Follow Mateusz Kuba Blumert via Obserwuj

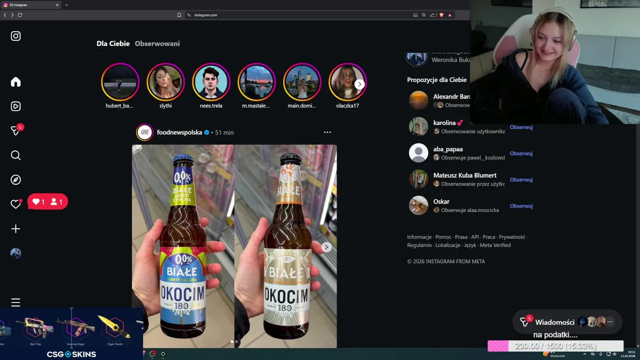(x=521, y=179)
